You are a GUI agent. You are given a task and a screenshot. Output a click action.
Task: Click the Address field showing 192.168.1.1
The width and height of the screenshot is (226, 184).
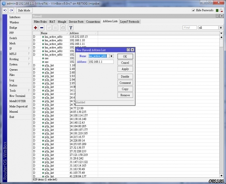point(101,62)
